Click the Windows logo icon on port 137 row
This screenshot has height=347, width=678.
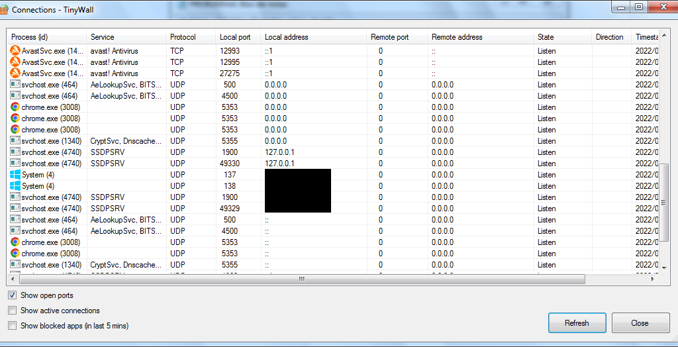point(15,174)
